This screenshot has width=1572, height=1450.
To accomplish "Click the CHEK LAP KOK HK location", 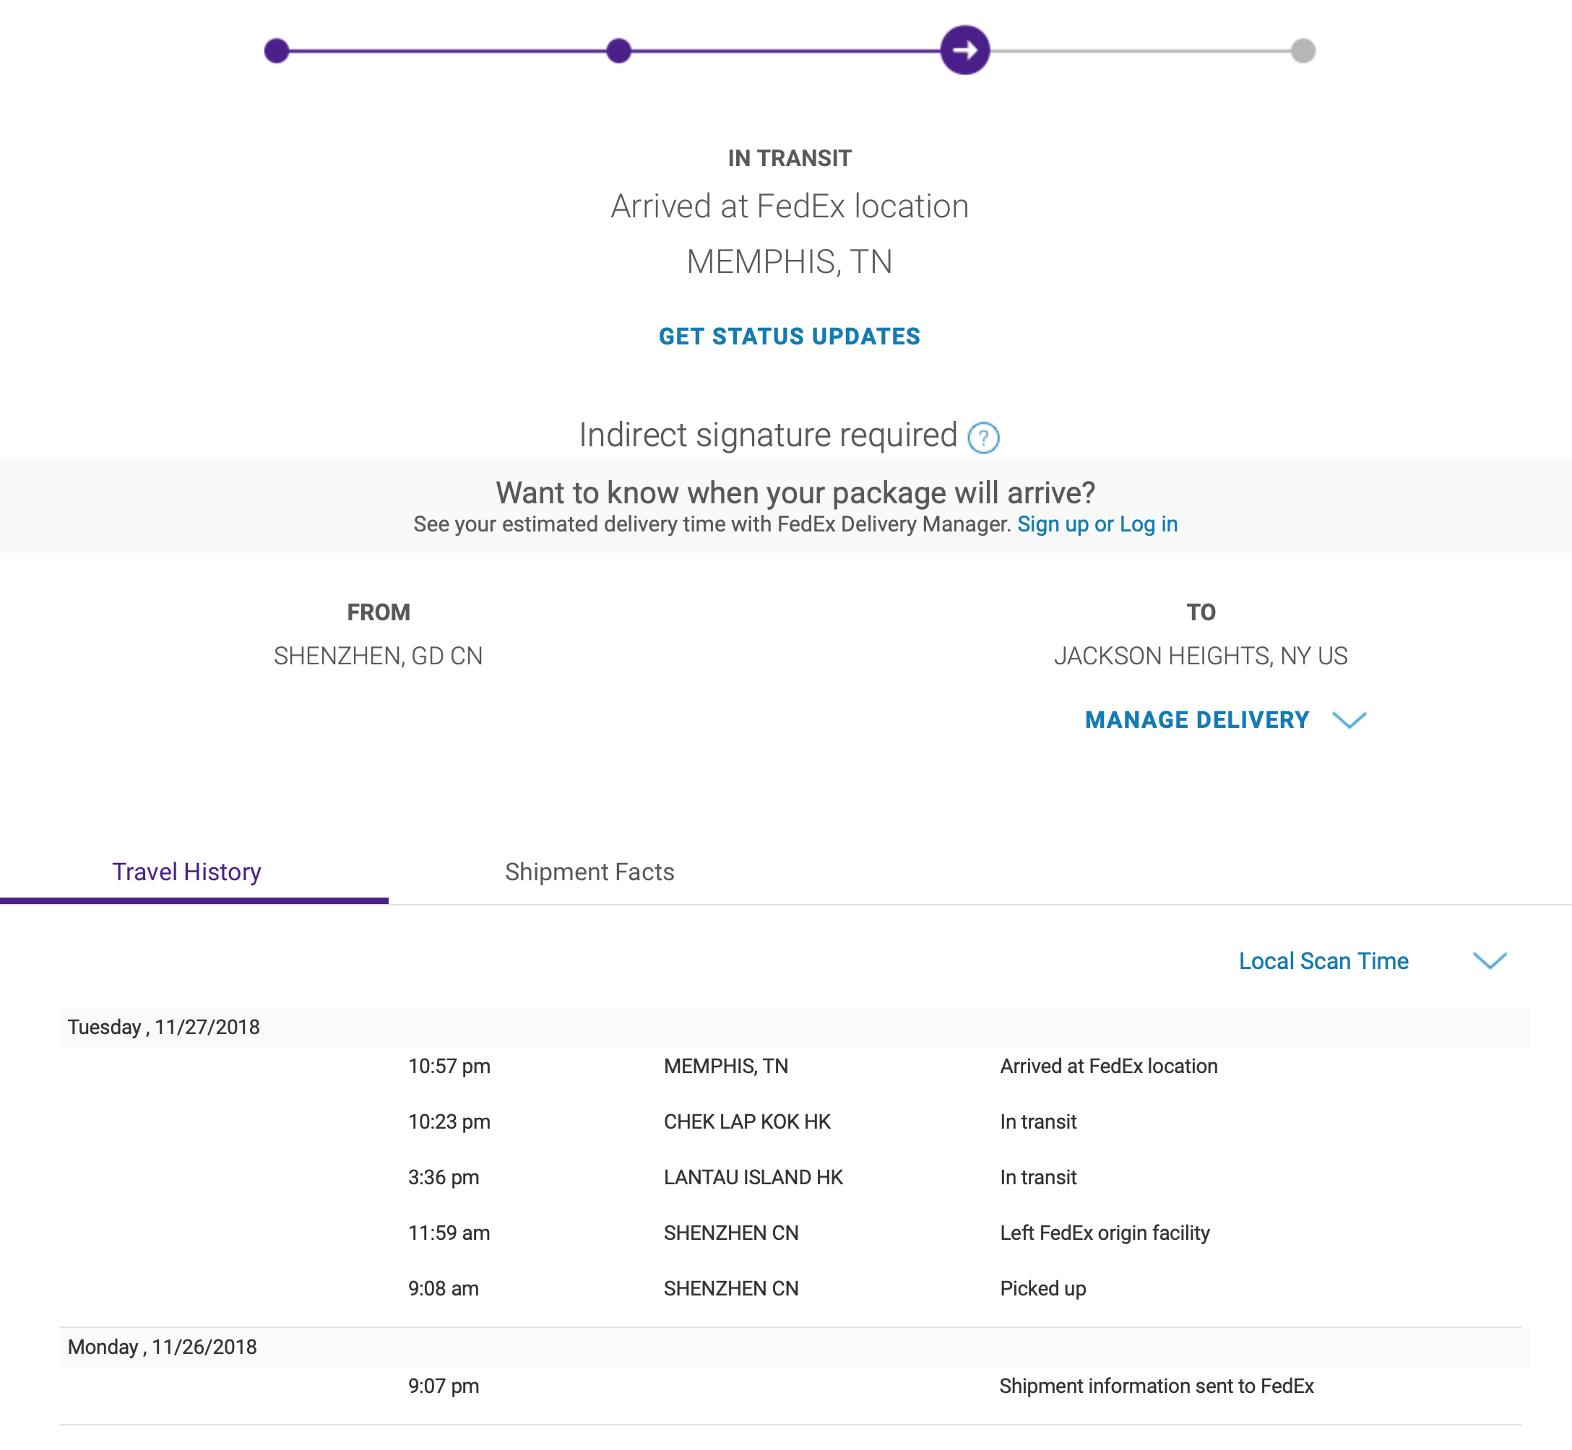I will [747, 1122].
